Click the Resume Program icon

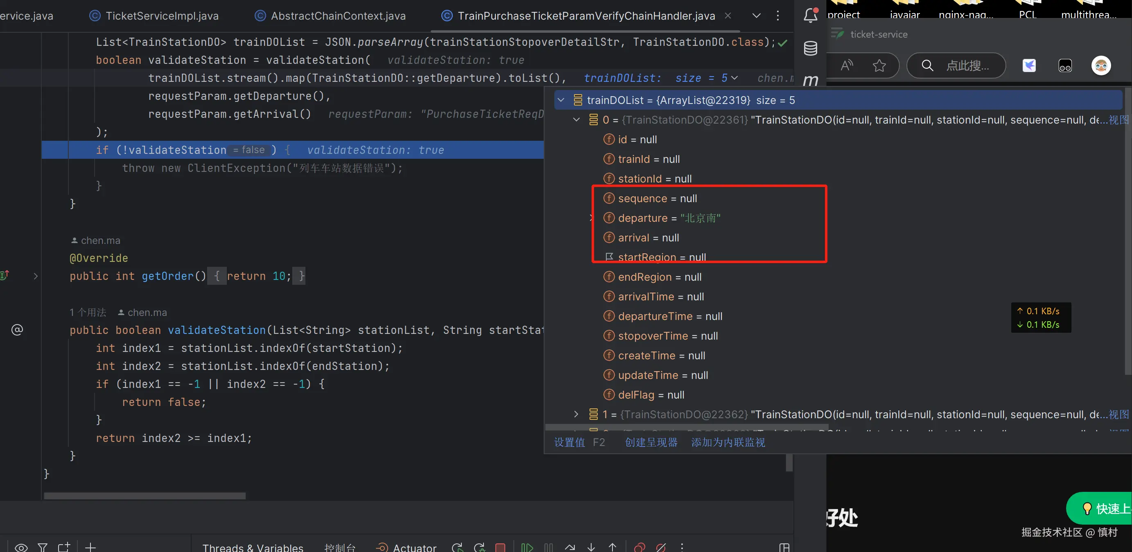click(x=527, y=547)
